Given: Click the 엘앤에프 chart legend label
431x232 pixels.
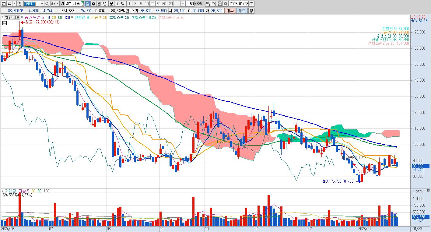Looking at the screenshot, I should (x=12, y=17).
